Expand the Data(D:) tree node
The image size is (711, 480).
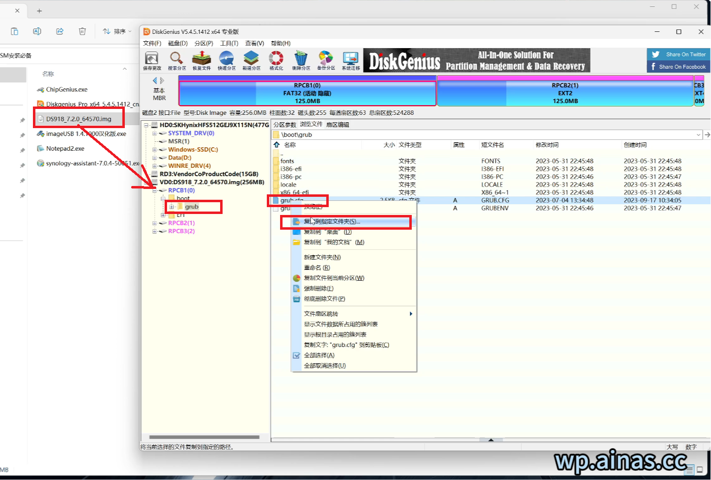[x=154, y=158]
